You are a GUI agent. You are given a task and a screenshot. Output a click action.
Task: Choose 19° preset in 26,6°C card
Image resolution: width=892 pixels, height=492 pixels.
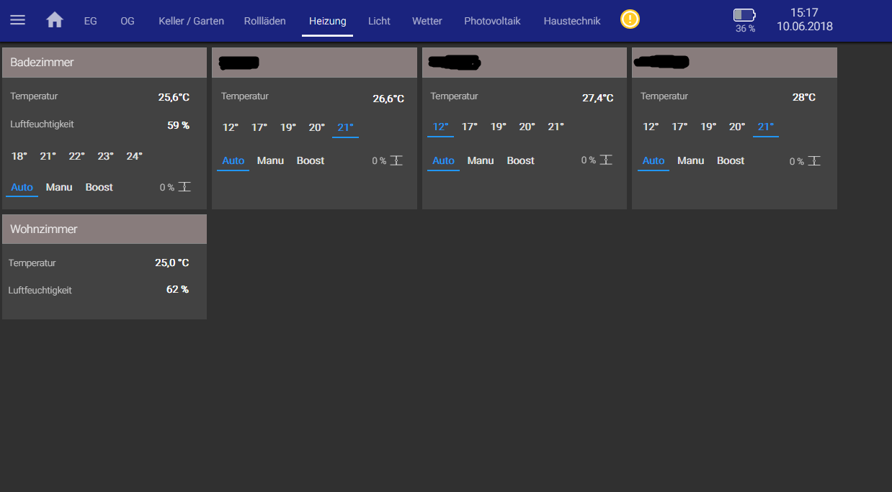(x=288, y=127)
